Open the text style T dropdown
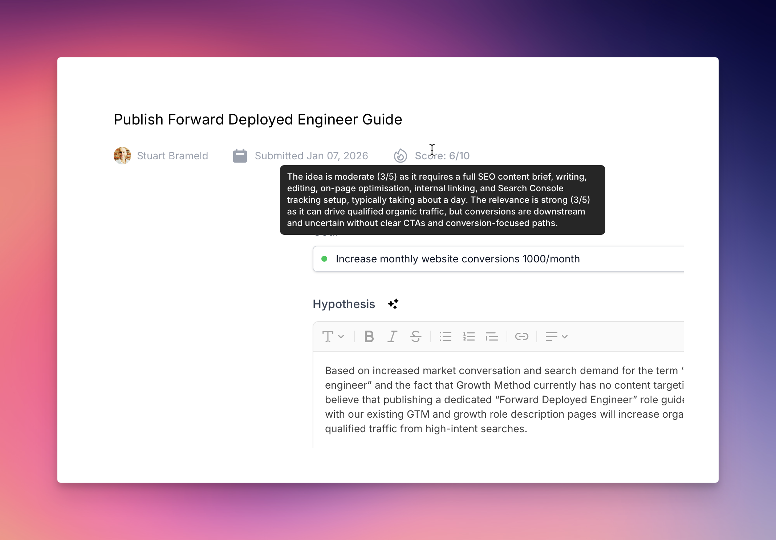Image resolution: width=776 pixels, height=540 pixels. pyautogui.click(x=333, y=336)
